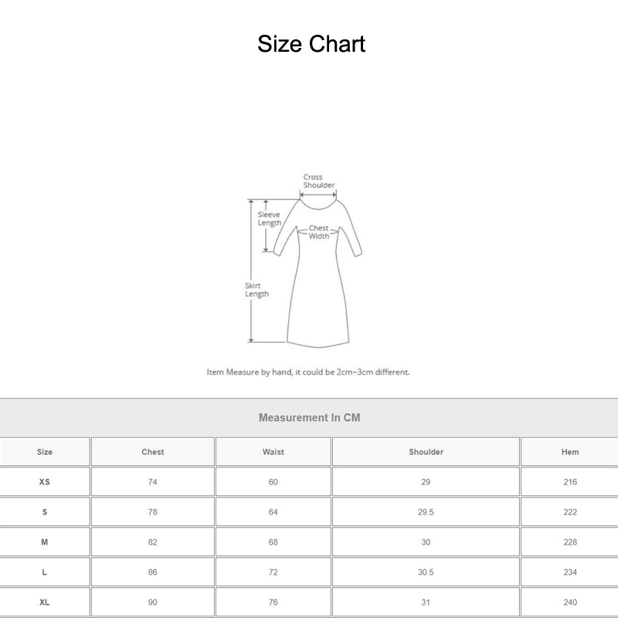Click the XS size row label

click(x=45, y=482)
